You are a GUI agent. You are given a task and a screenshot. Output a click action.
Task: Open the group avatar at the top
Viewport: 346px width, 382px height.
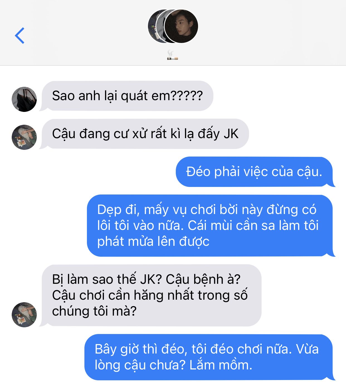click(x=173, y=26)
